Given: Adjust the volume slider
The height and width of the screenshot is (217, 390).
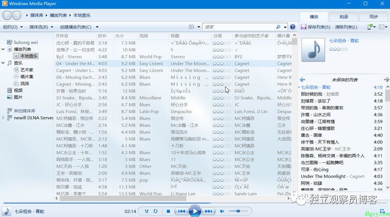Looking at the screenshot, I should (x=238, y=211).
